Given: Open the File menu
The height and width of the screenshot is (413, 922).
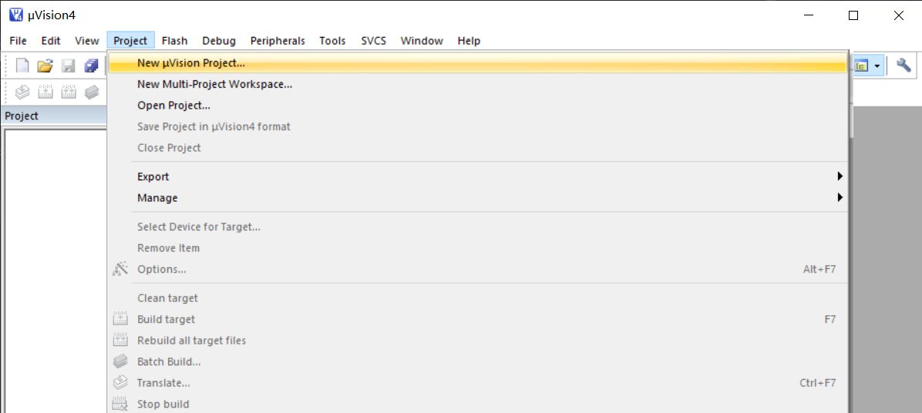Looking at the screenshot, I should (19, 41).
